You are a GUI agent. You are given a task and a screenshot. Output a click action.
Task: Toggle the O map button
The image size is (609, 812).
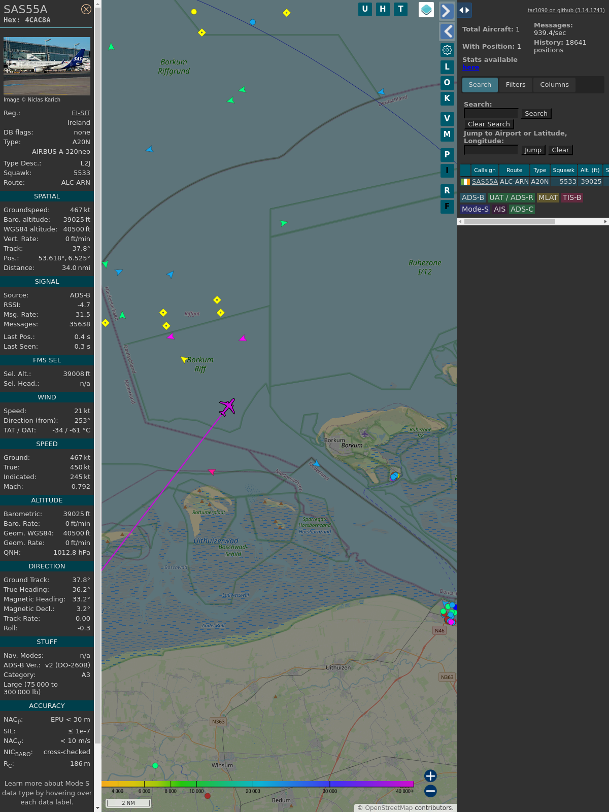click(447, 82)
